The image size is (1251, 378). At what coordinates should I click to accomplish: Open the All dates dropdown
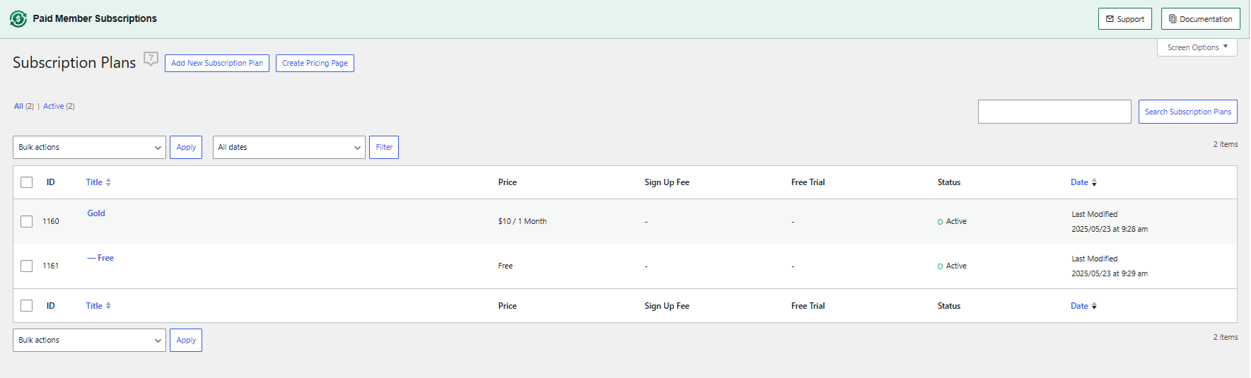point(289,148)
